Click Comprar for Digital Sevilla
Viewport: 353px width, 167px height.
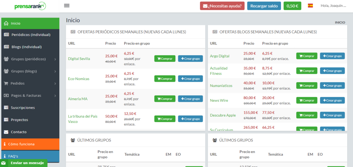(165, 59)
